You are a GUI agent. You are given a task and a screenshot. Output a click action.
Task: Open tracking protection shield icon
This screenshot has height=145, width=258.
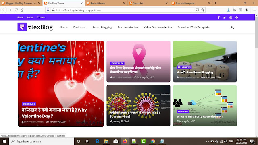pos(48,10)
